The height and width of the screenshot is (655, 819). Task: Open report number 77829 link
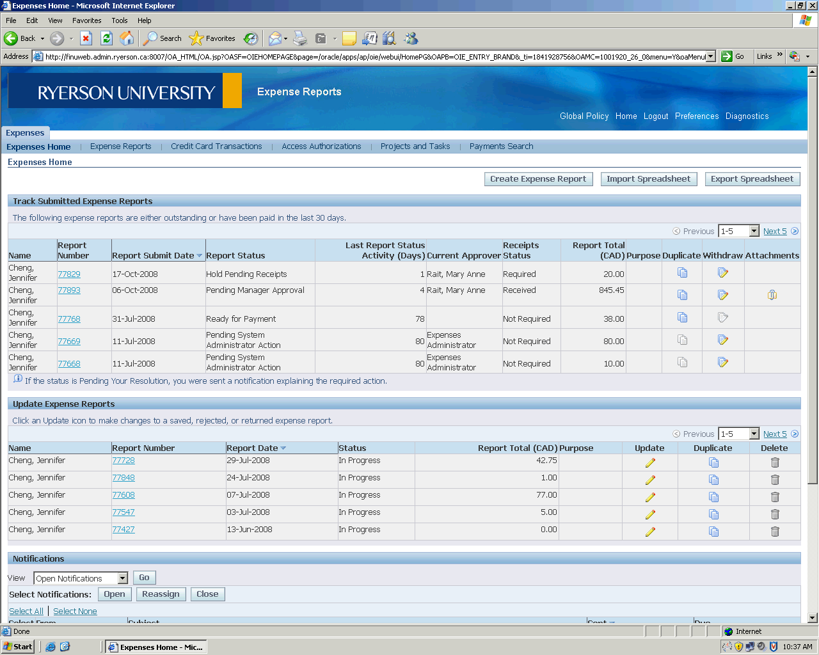point(69,274)
